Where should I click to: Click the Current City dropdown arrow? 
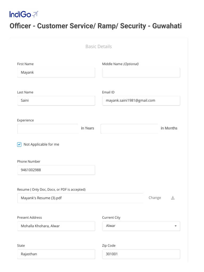pyautogui.click(x=175, y=226)
